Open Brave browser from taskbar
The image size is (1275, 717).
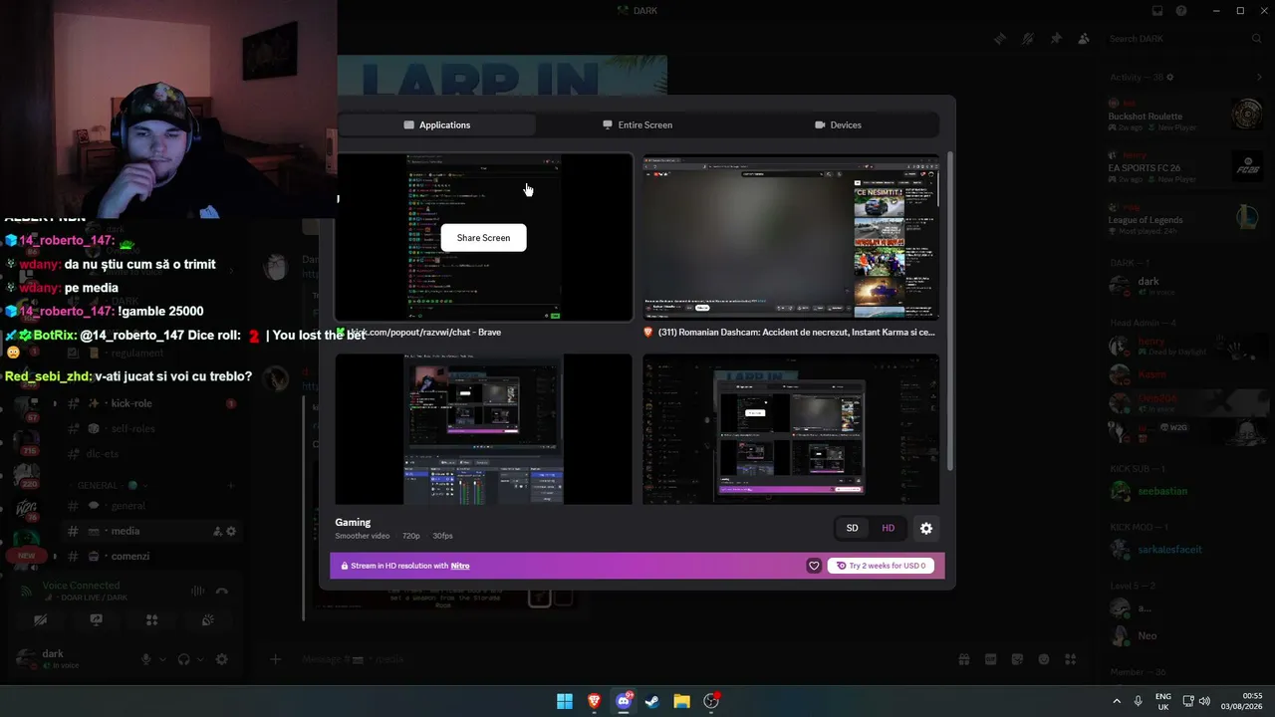(594, 701)
